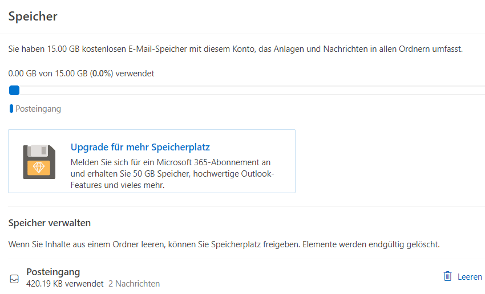Click the 'Speicher' page heading
The image size is (485, 294).
(33, 17)
